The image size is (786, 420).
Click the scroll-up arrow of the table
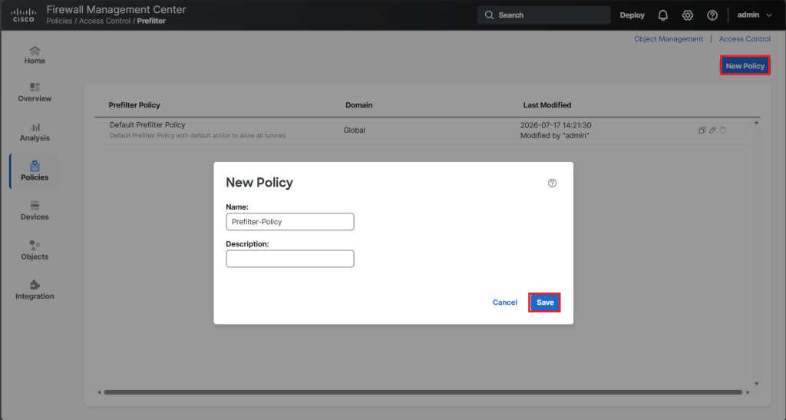click(x=756, y=122)
